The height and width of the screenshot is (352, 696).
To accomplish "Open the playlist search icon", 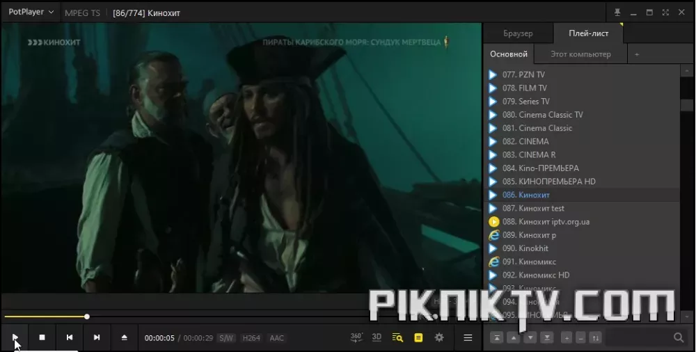I will (x=397, y=338).
